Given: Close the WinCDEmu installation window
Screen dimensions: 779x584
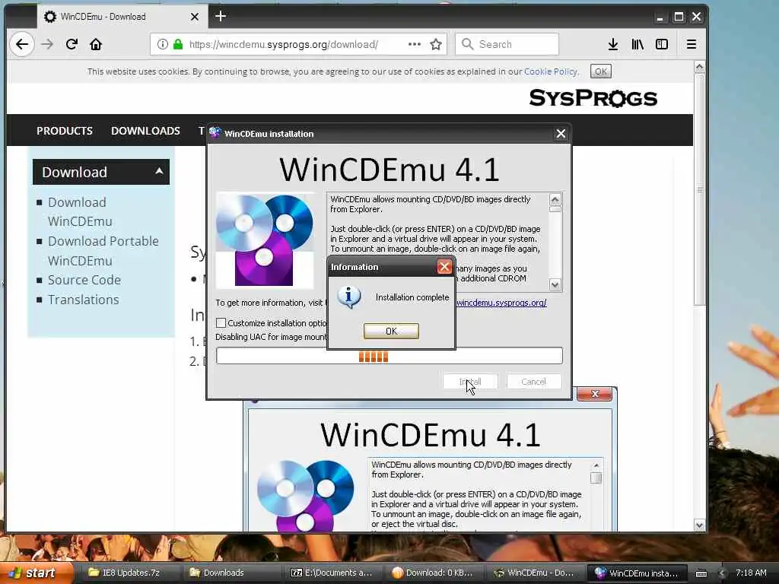Looking at the screenshot, I should (561, 134).
